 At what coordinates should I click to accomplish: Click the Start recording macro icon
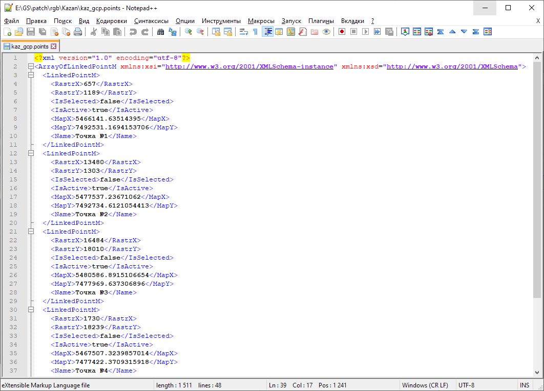coord(342,32)
